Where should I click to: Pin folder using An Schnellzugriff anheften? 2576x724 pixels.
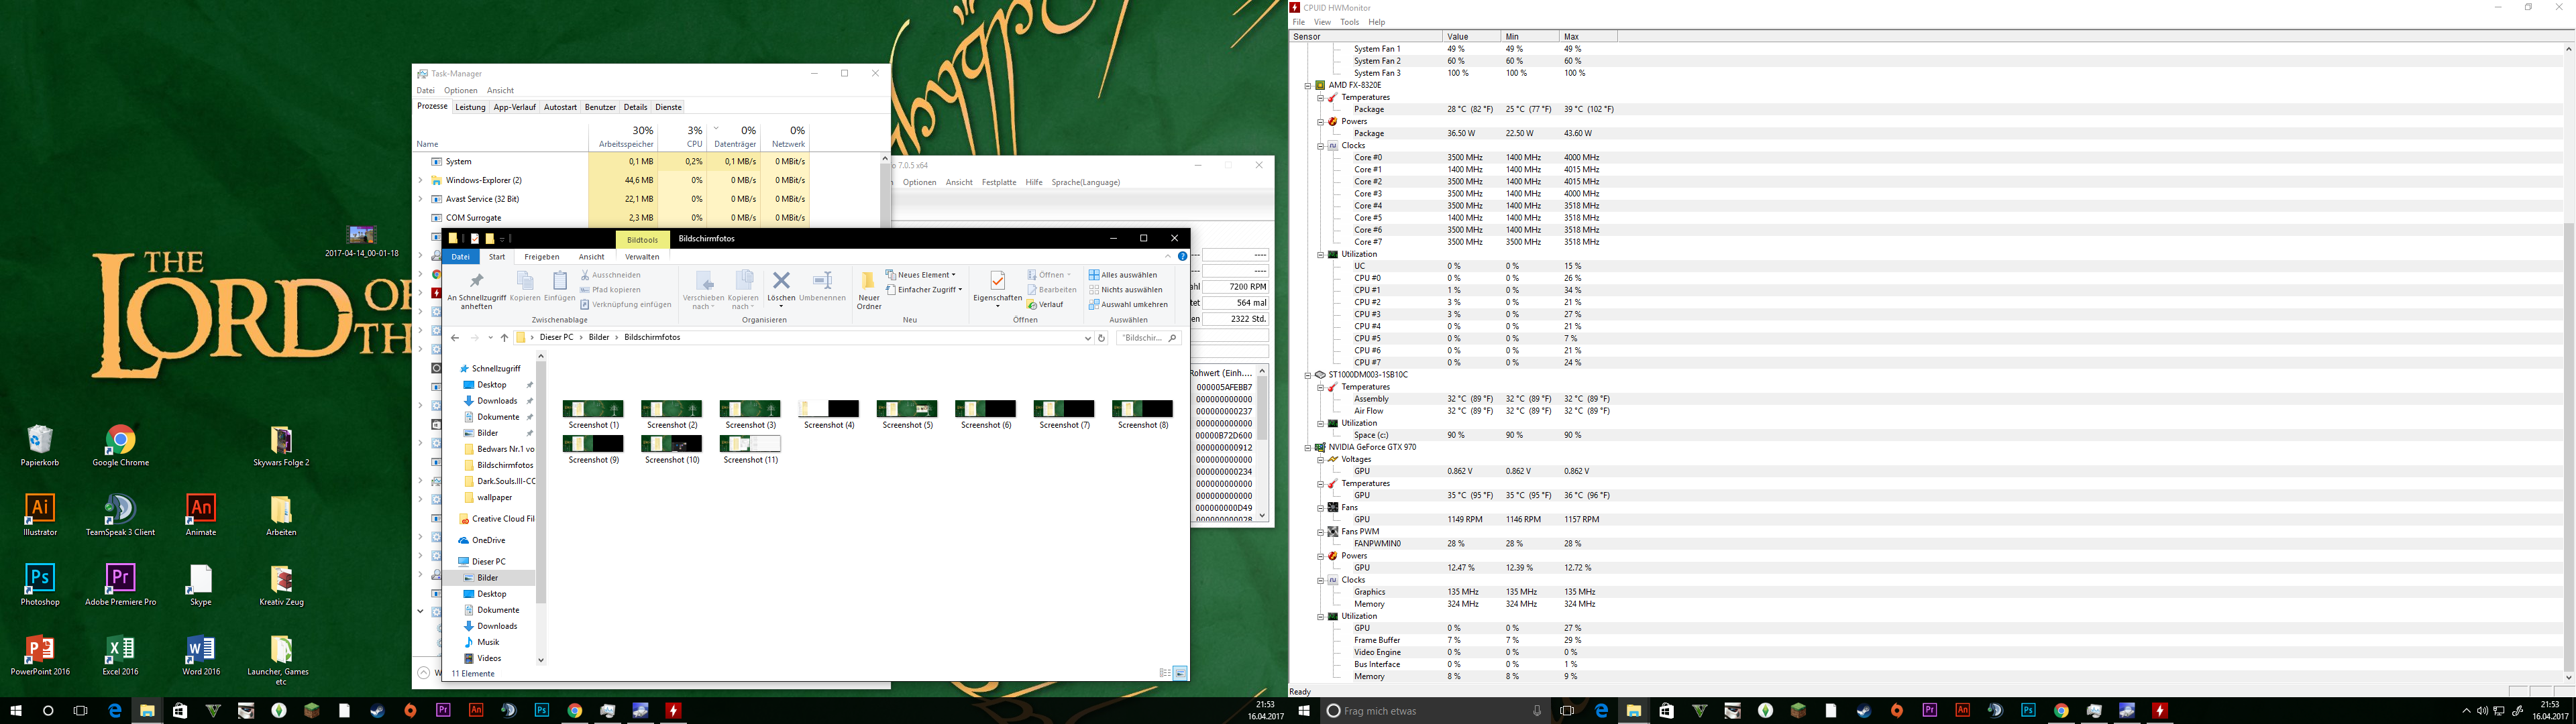476,288
